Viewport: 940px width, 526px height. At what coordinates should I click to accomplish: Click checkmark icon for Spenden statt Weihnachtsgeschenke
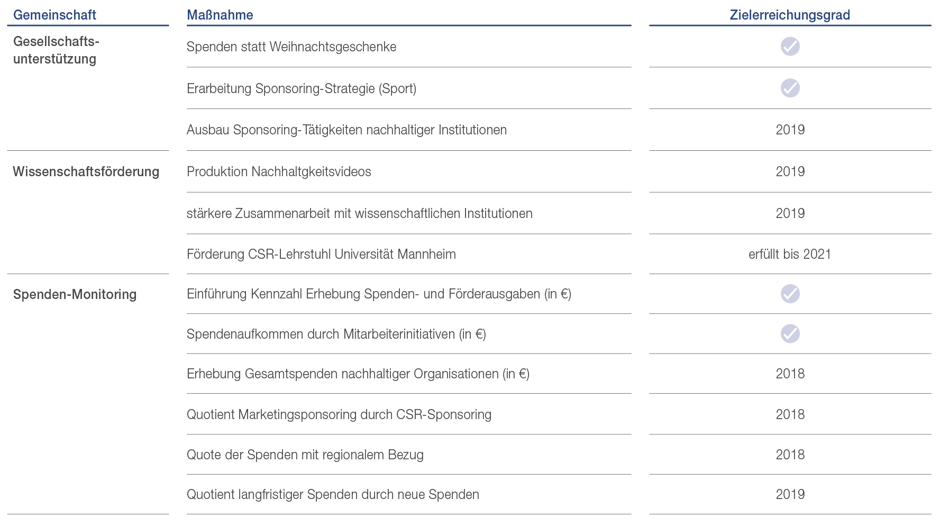tap(790, 47)
